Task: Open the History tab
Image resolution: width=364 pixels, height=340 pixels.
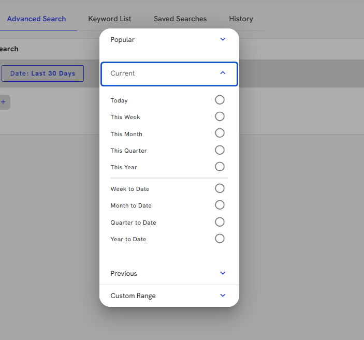Action: tap(241, 19)
